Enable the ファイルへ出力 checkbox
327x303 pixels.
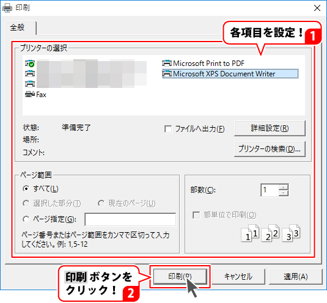(168, 129)
